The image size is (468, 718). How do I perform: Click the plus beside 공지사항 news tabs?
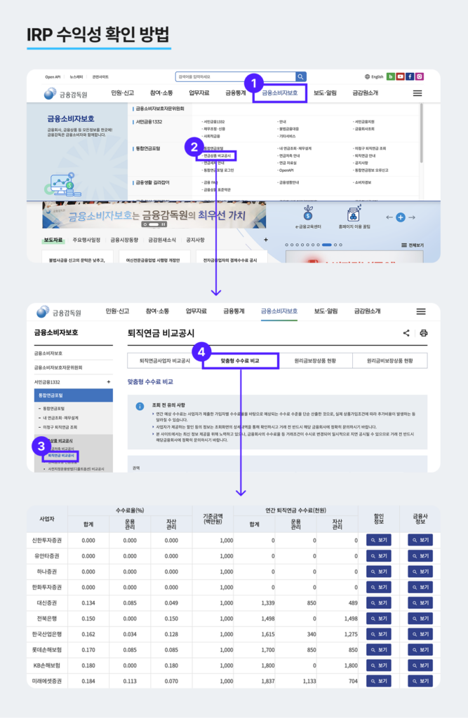(x=266, y=240)
